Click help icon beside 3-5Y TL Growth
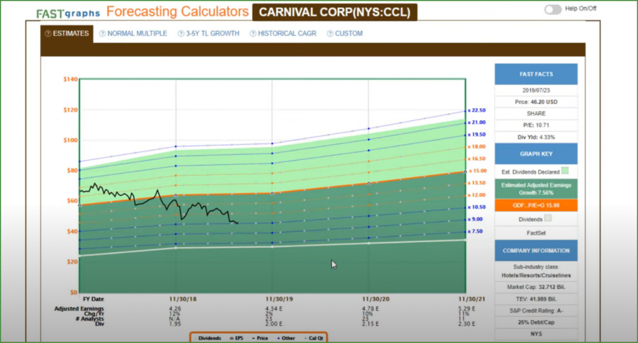Screen dimensions: 638x343 point(181,34)
